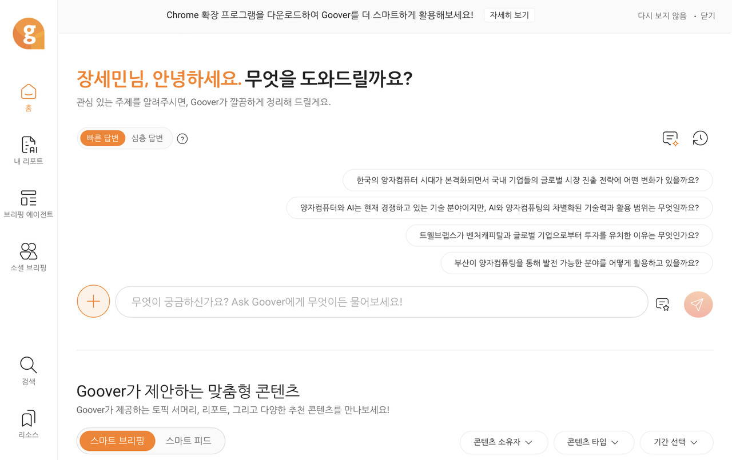Switch to 스마트 브리핑 tab
732x460 pixels.
tap(117, 441)
